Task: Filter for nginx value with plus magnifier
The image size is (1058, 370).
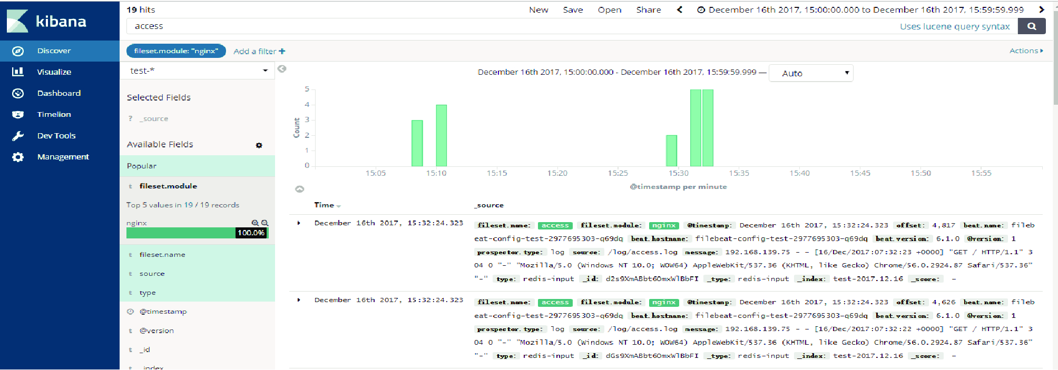Action: point(255,223)
